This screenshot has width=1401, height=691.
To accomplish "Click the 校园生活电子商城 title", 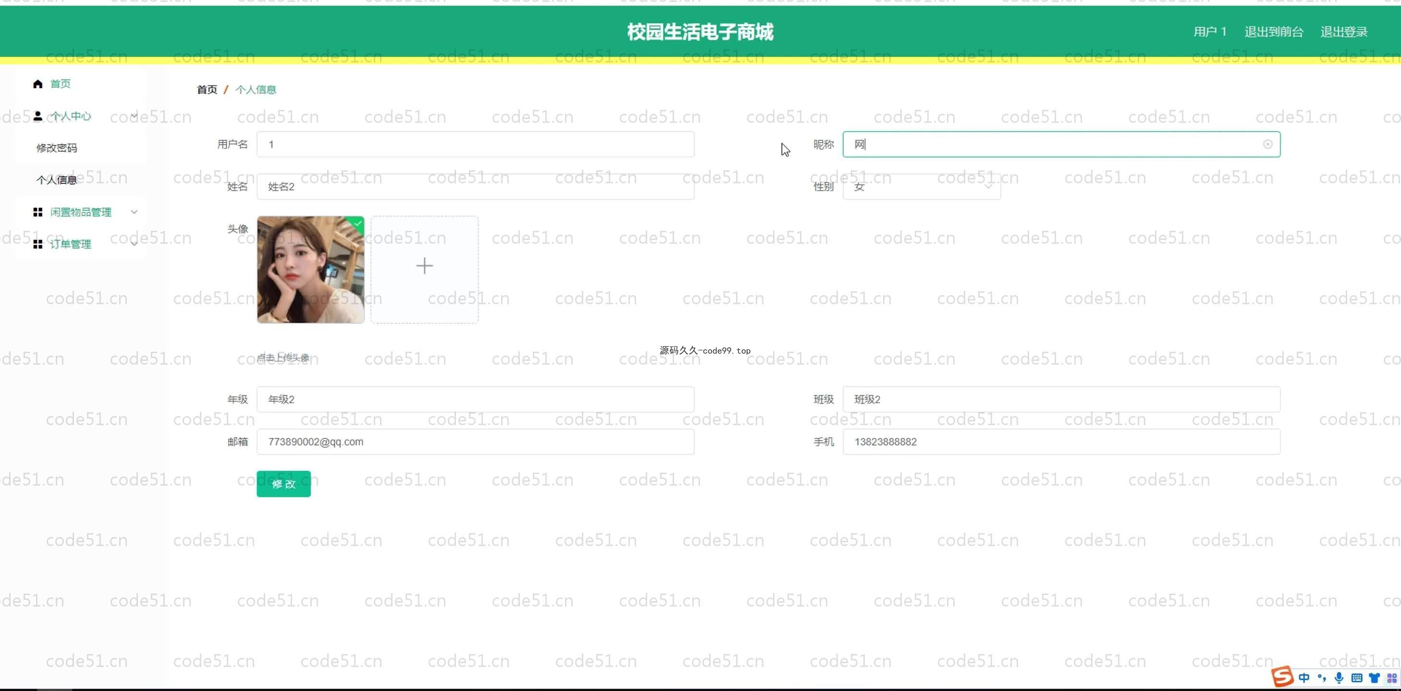I will [x=700, y=32].
